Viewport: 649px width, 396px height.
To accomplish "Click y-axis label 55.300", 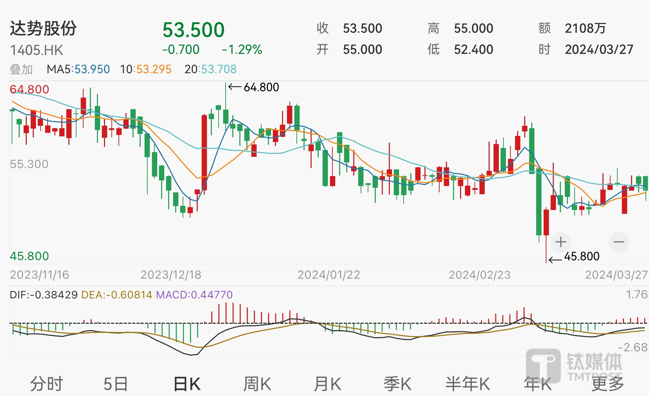I will [29, 164].
